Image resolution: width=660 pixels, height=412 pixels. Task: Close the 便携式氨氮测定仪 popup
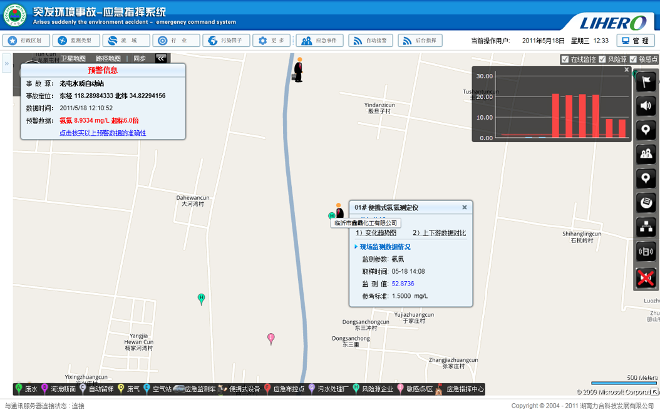[465, 207]
